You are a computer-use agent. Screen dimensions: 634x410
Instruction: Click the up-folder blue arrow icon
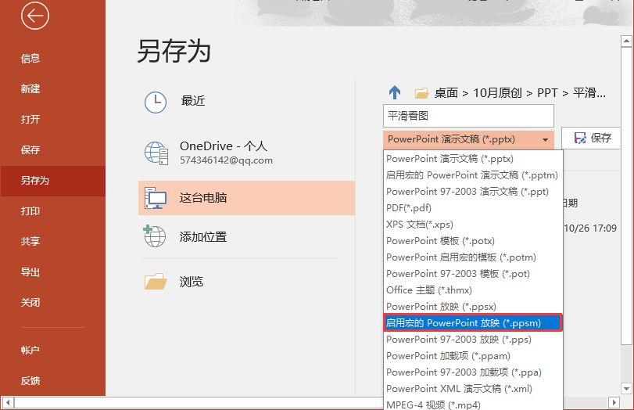point(395,92)
